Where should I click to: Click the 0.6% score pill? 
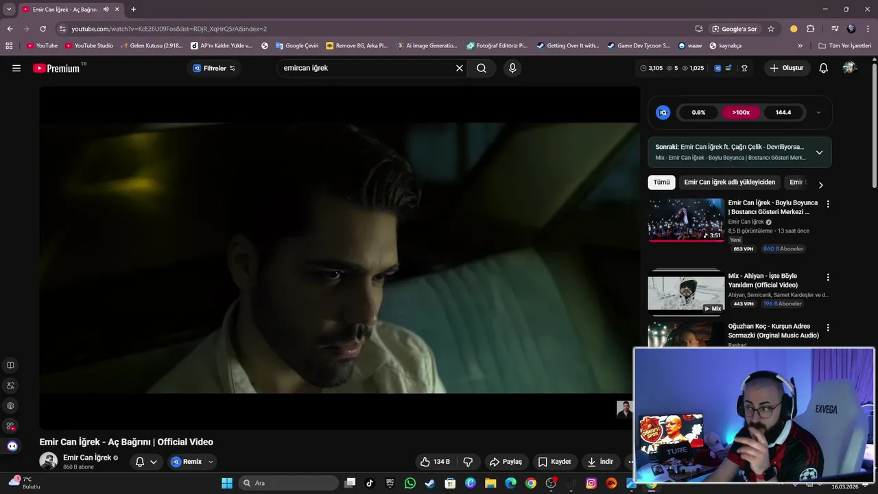[698, 113]
